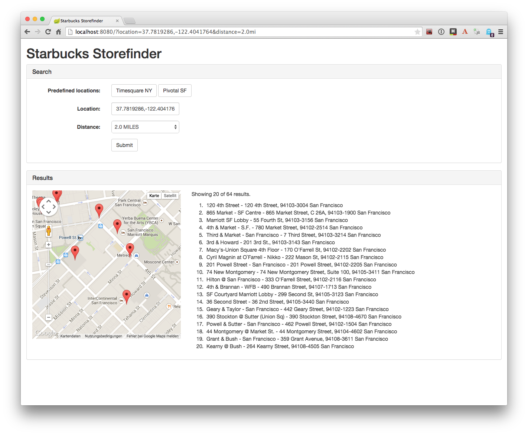The width and height of the screenshot is (528, 435).
Task: Click the Street View pegman icon
Action: (49, 231)
